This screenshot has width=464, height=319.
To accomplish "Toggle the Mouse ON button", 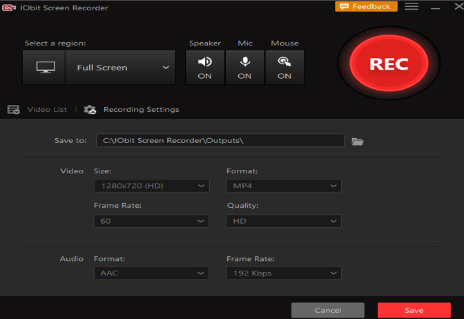I will click(284, 68).
